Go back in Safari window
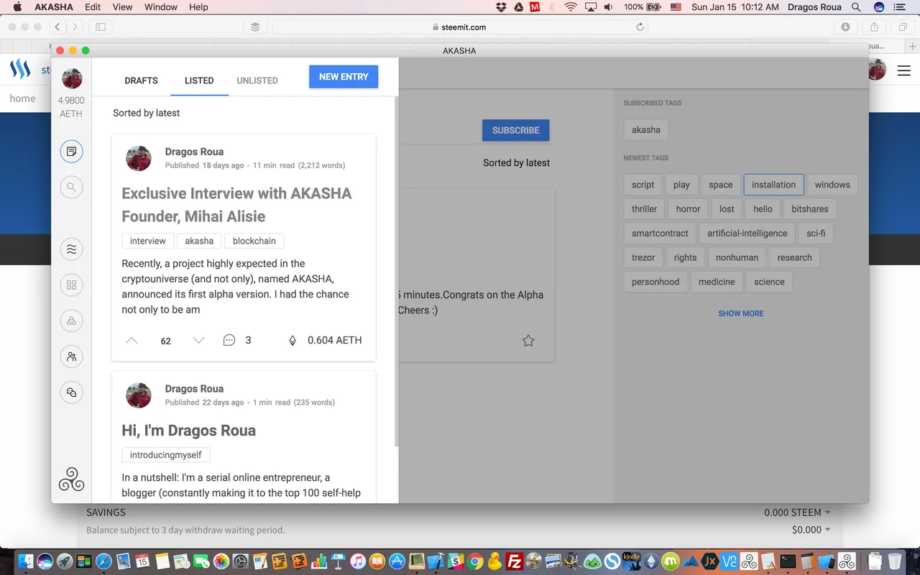 [57, 27]
